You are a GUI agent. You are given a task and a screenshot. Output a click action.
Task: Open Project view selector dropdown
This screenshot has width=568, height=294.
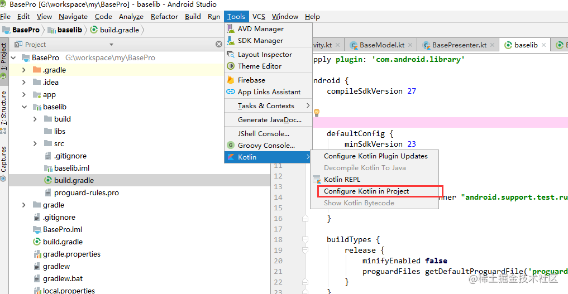pyautogui.click(x=111, y=45)
